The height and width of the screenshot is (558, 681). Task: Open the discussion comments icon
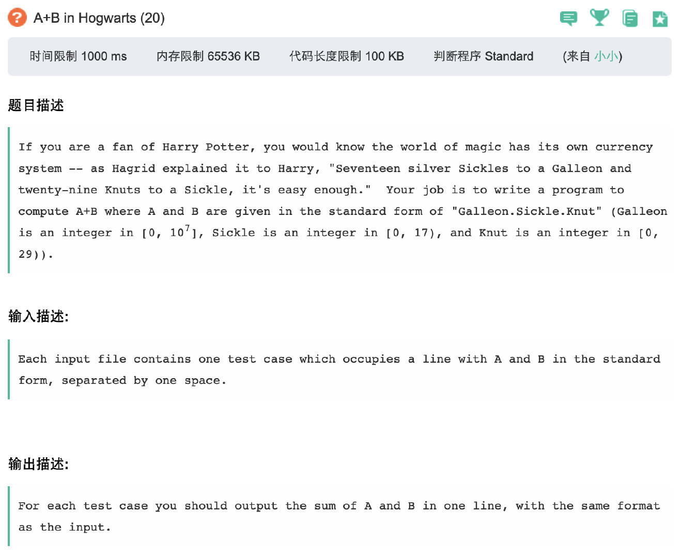point(568,19)
